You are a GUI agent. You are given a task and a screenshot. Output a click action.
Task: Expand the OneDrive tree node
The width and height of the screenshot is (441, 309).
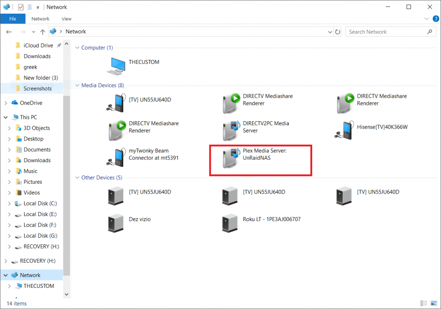coord(6,103)
